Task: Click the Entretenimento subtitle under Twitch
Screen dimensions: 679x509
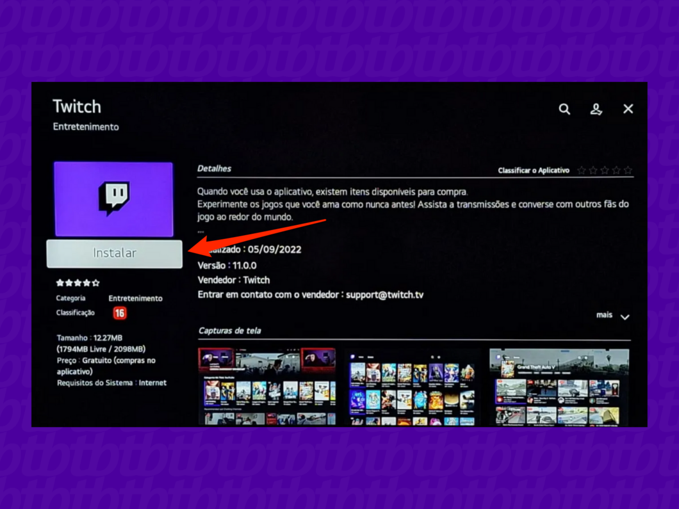Action: click(x=86, y=127)
